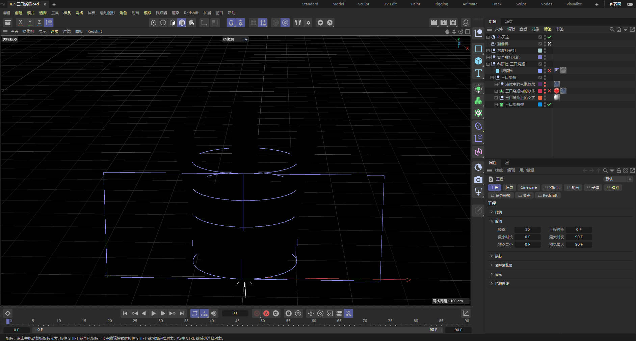Toggle the red X of 玻璃棒
The height and width of the screenshot is (341, 636).
(x=549, y=71)
